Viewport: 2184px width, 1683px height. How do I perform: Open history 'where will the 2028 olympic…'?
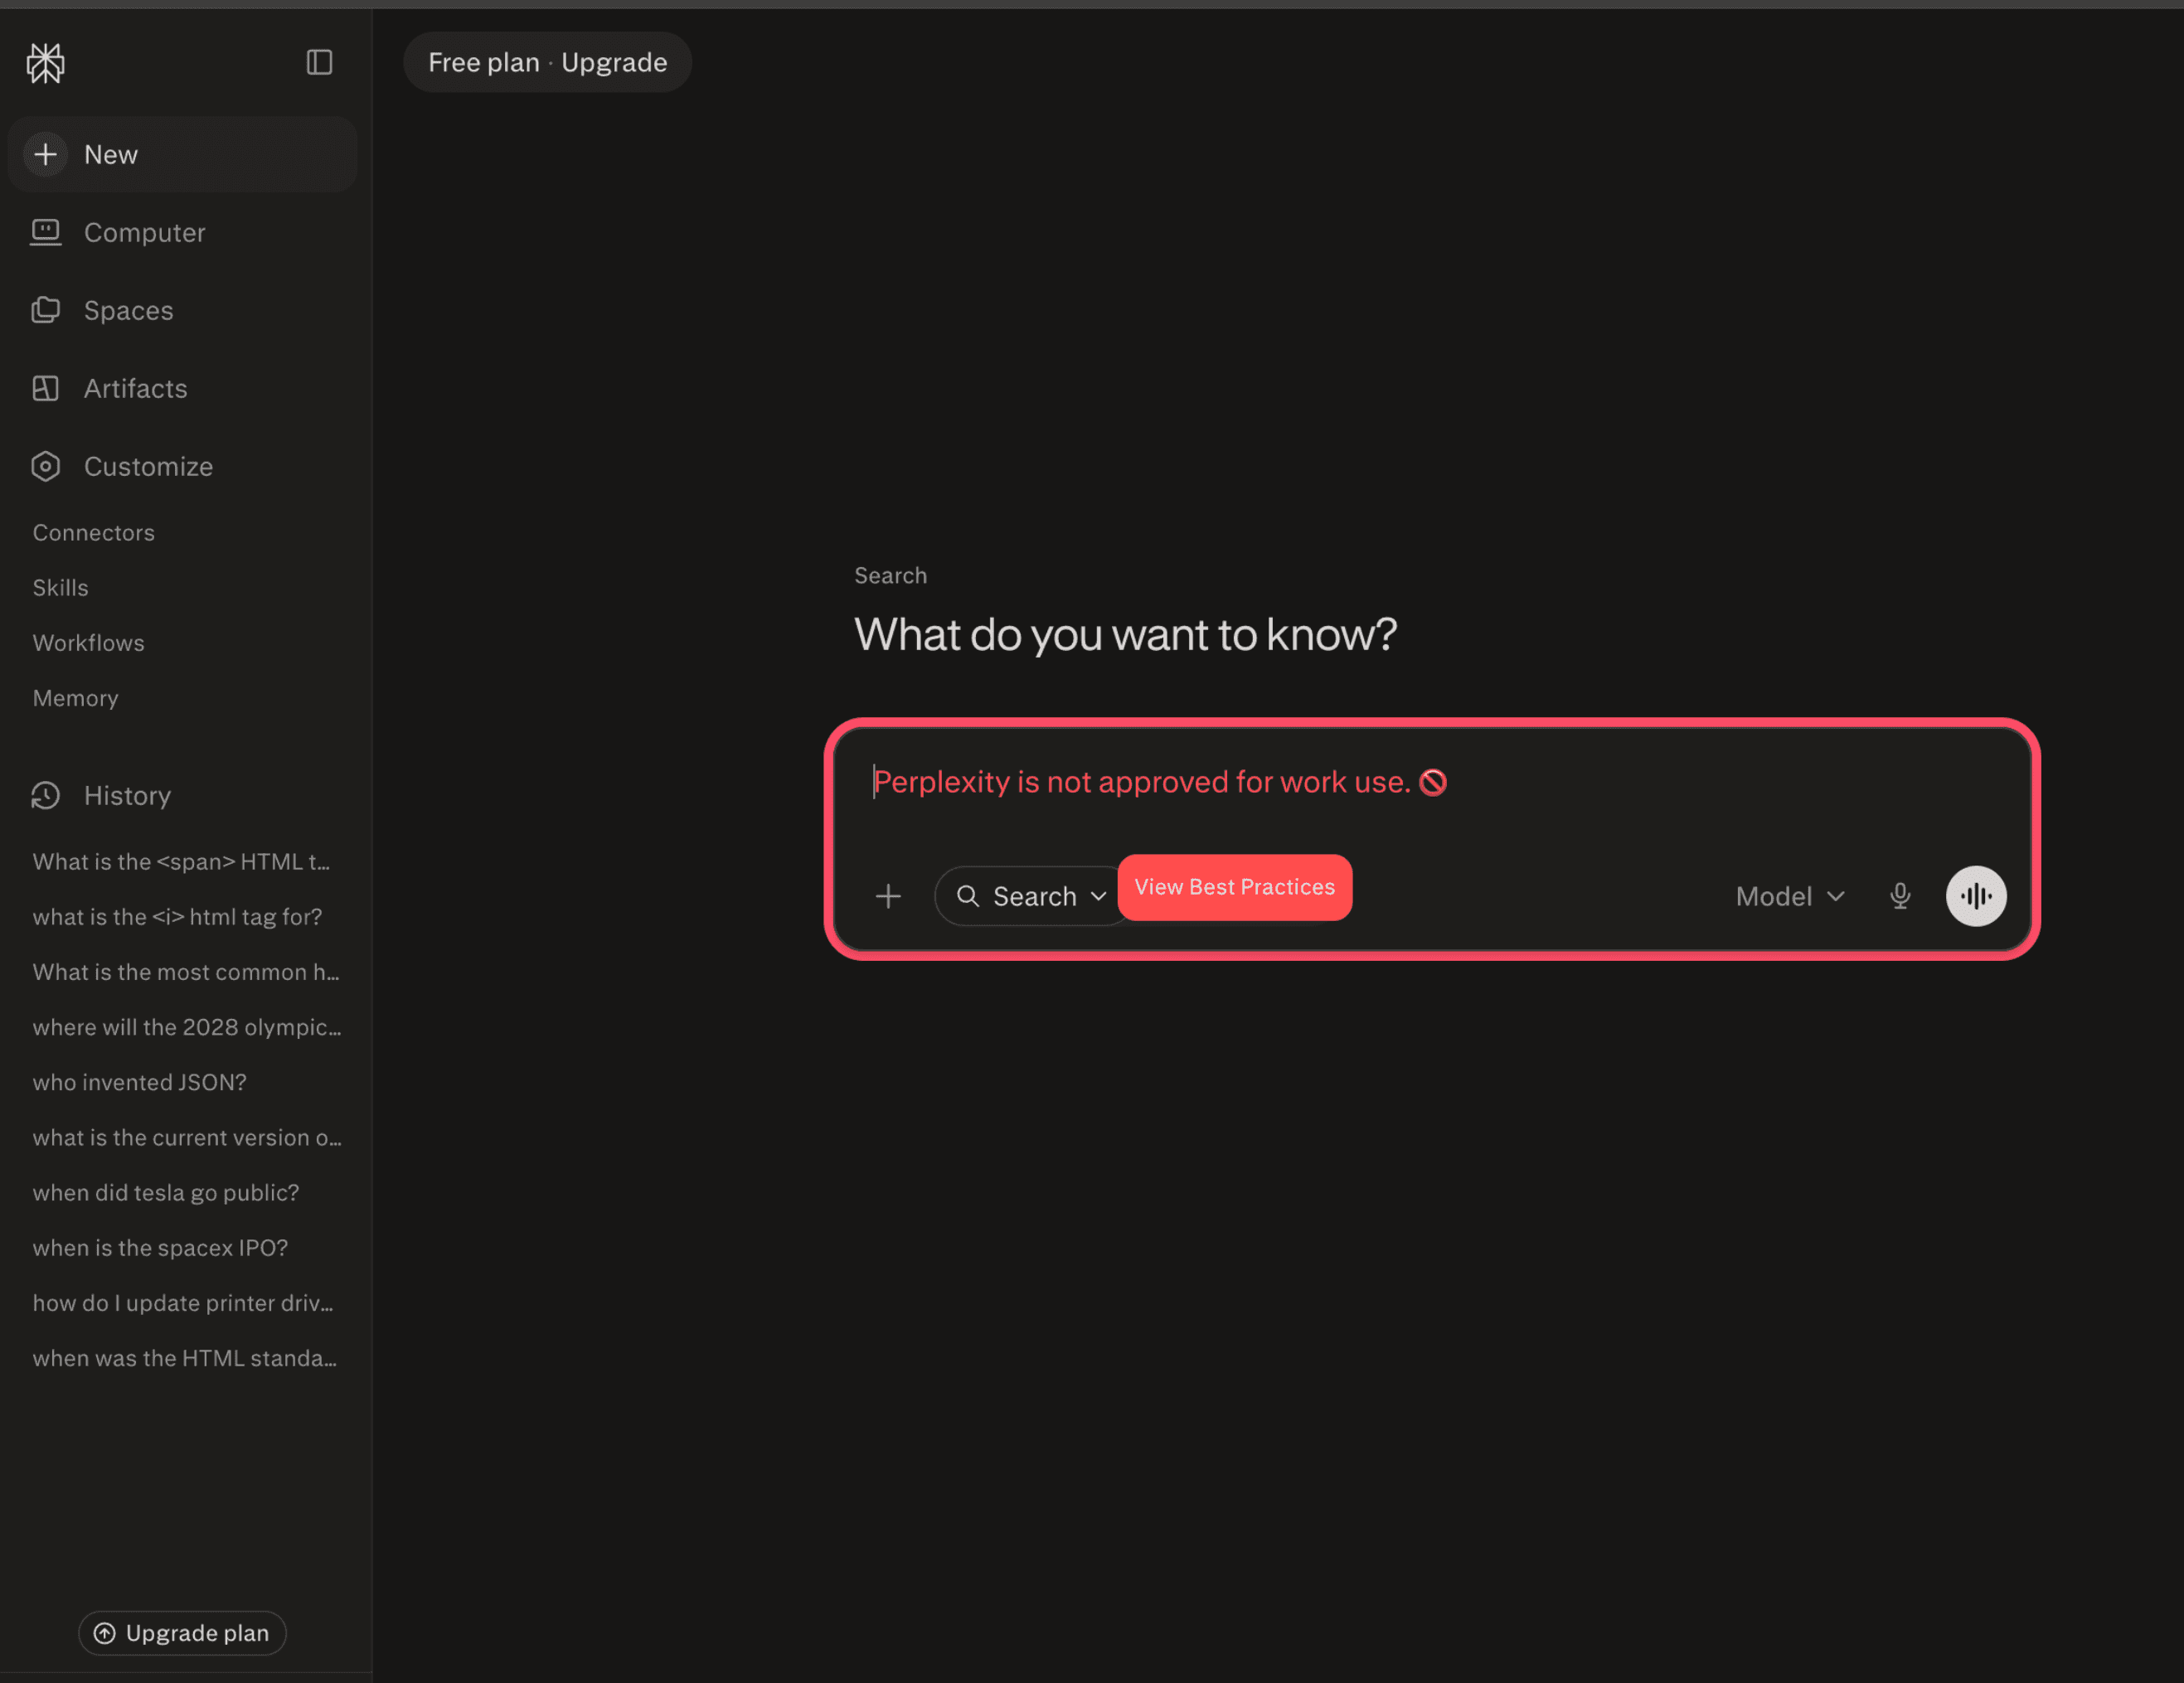click(187, 1026)
